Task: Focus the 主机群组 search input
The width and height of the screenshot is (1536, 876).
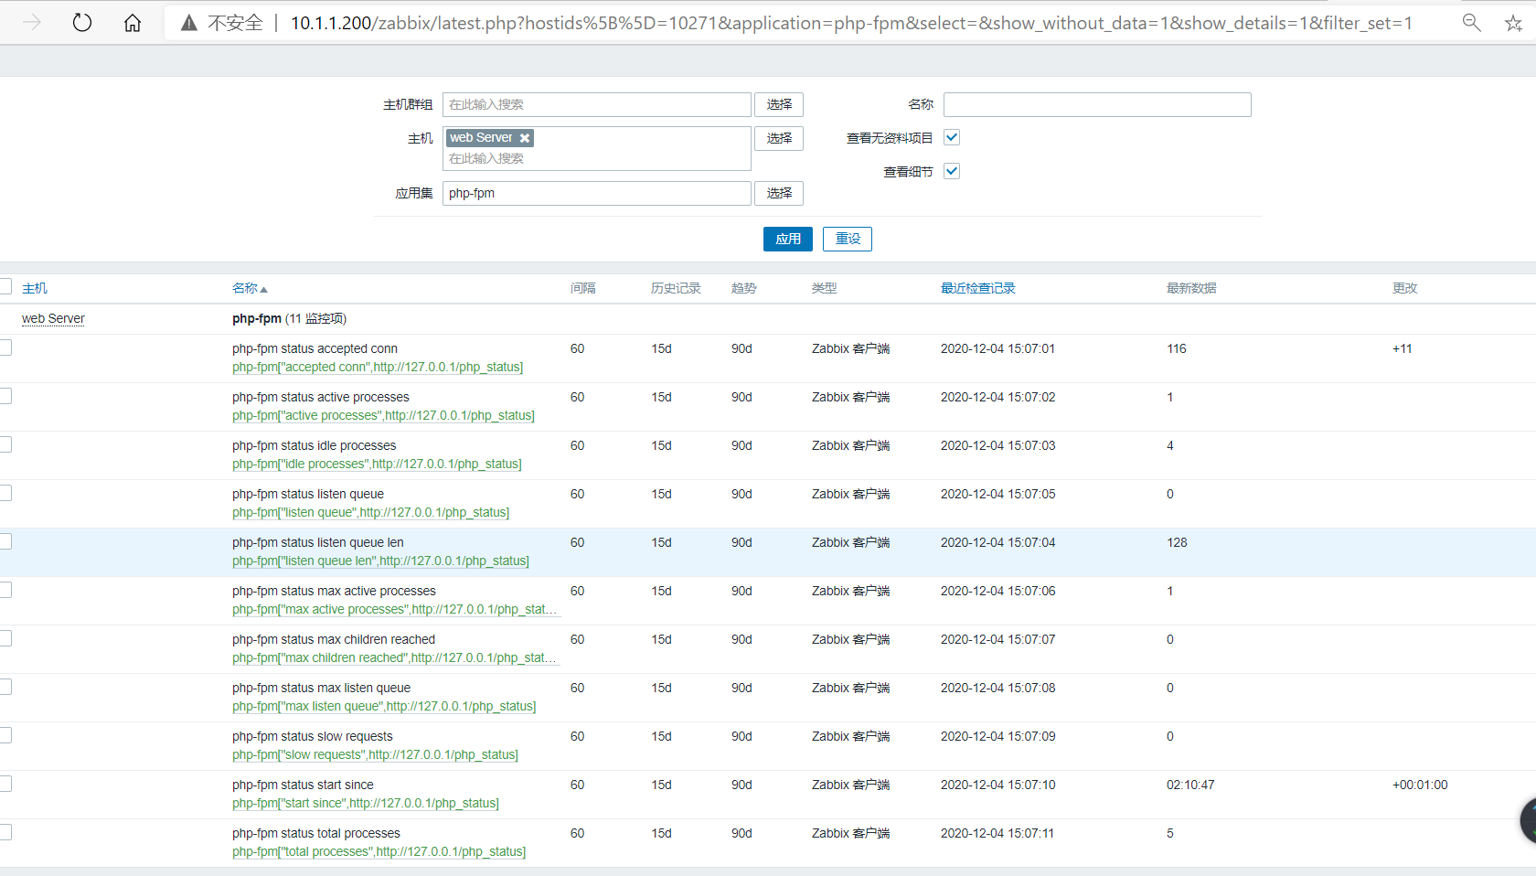Action: 597,104
